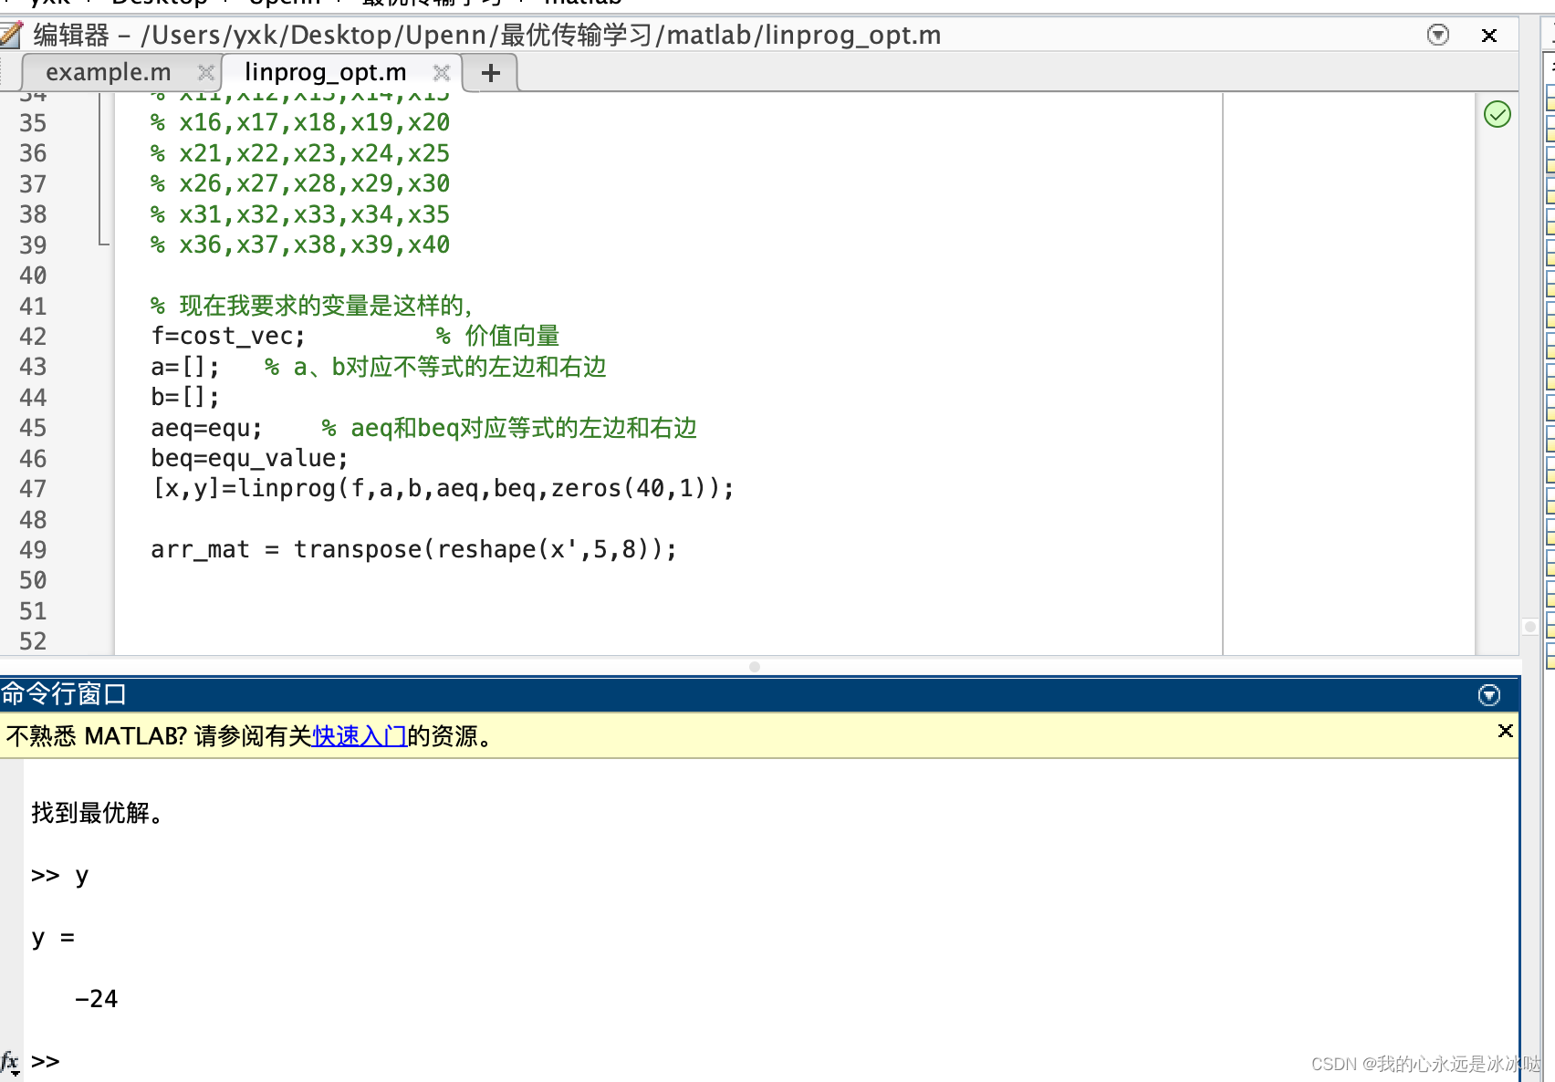Click line number 47 in the gutter
Viewport: 1555px width, 1082px height.
(33, 489)
